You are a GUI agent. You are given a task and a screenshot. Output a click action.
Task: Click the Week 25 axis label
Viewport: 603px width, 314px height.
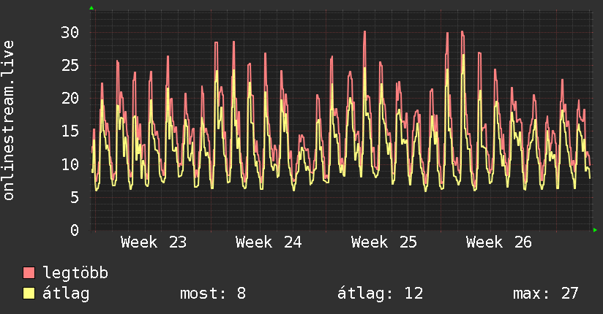383,242
